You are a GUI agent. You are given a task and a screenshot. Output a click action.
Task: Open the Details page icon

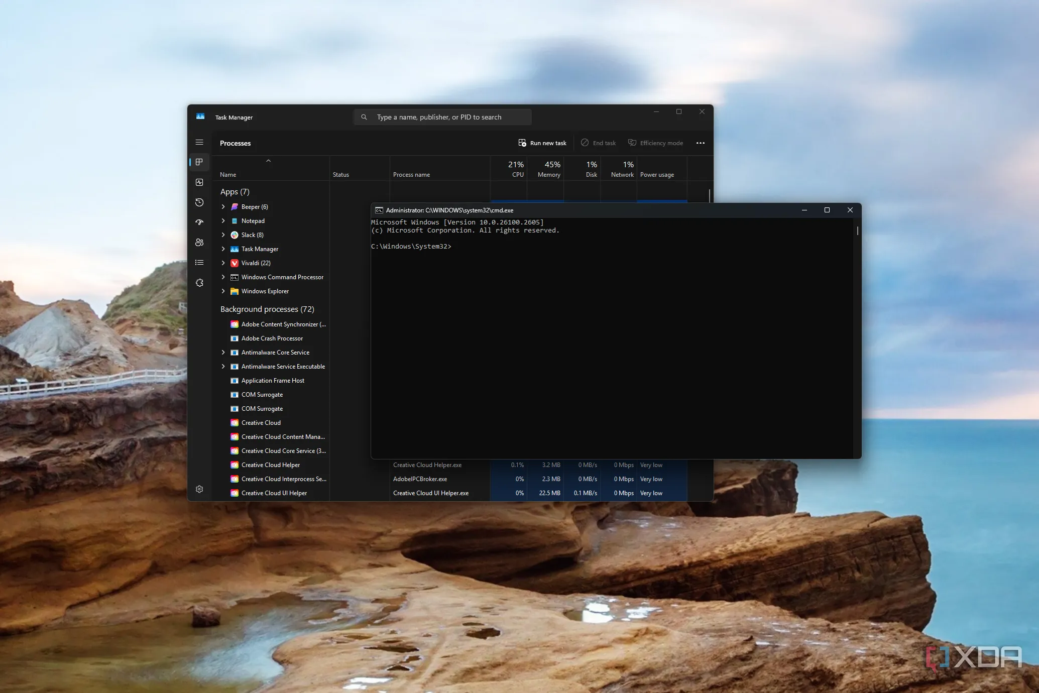(x=199, y=262)
